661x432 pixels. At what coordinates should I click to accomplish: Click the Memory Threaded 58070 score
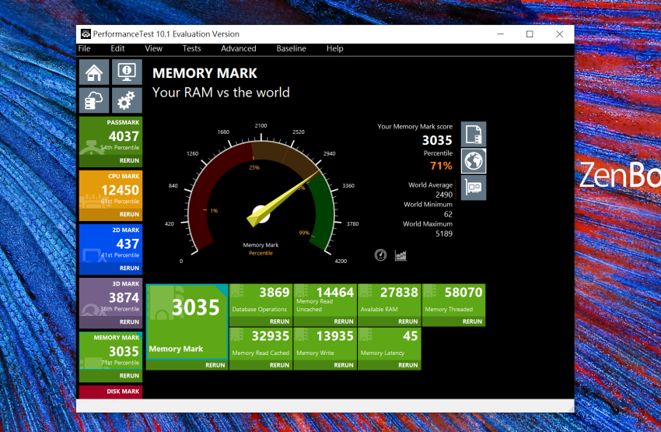[x=463, y=293]
